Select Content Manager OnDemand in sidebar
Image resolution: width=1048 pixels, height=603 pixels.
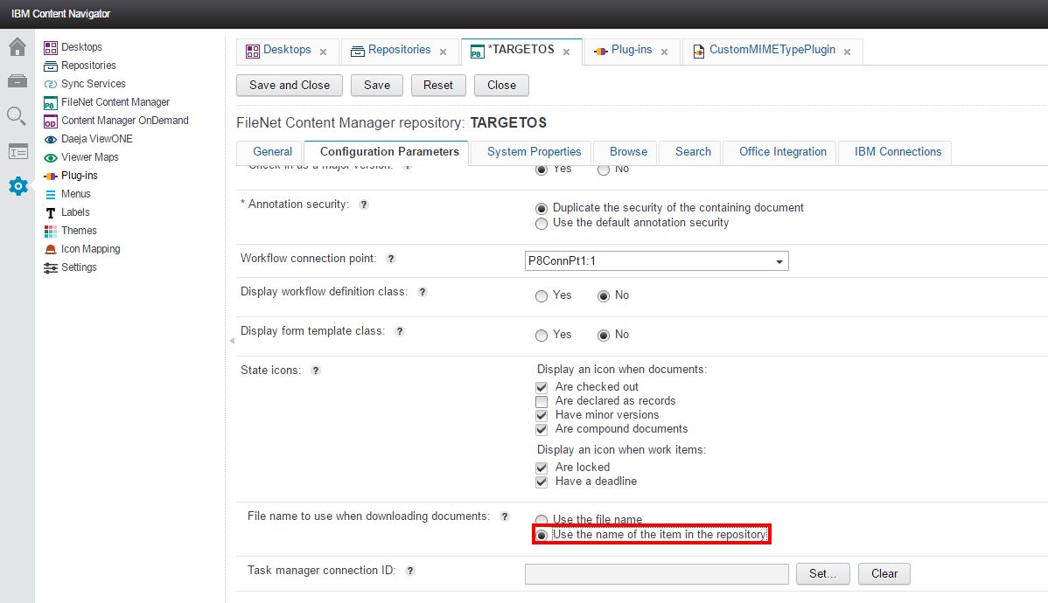point(116,121)
